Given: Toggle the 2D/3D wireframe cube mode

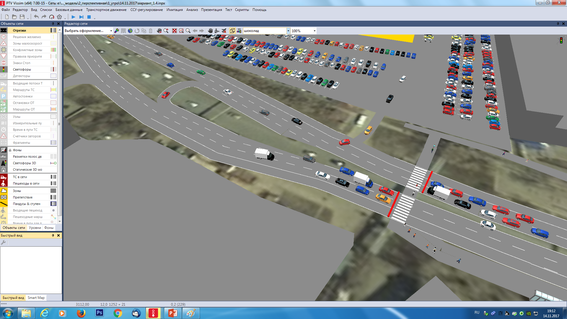Looking at the screenshot, I should pos(232,31).
